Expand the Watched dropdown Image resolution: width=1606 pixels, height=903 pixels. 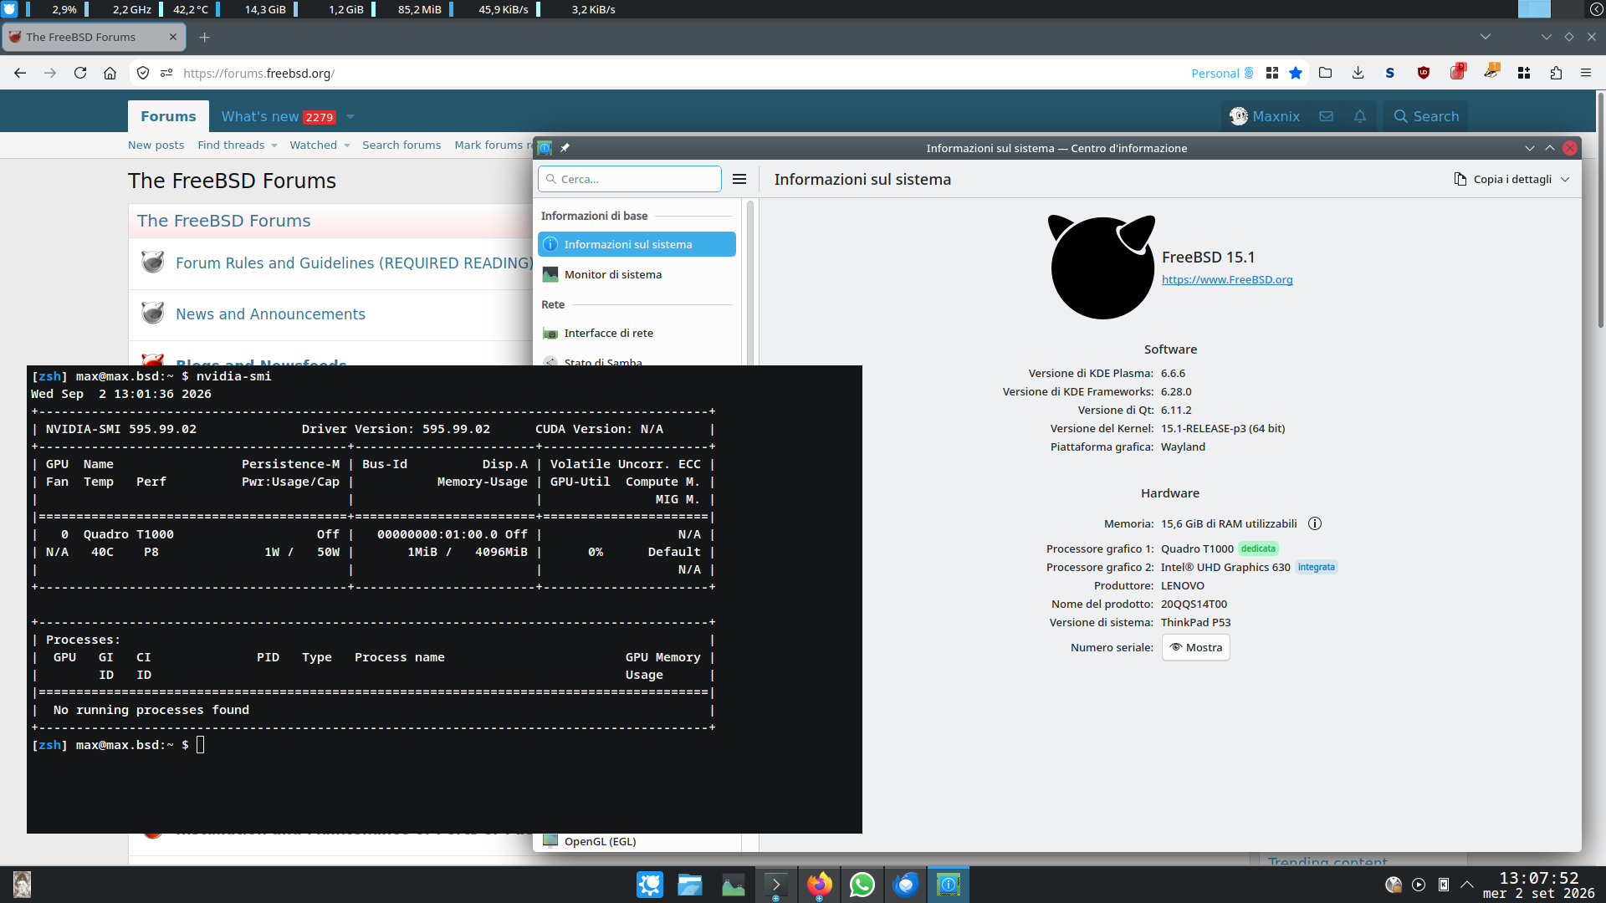tap(347, 145)
